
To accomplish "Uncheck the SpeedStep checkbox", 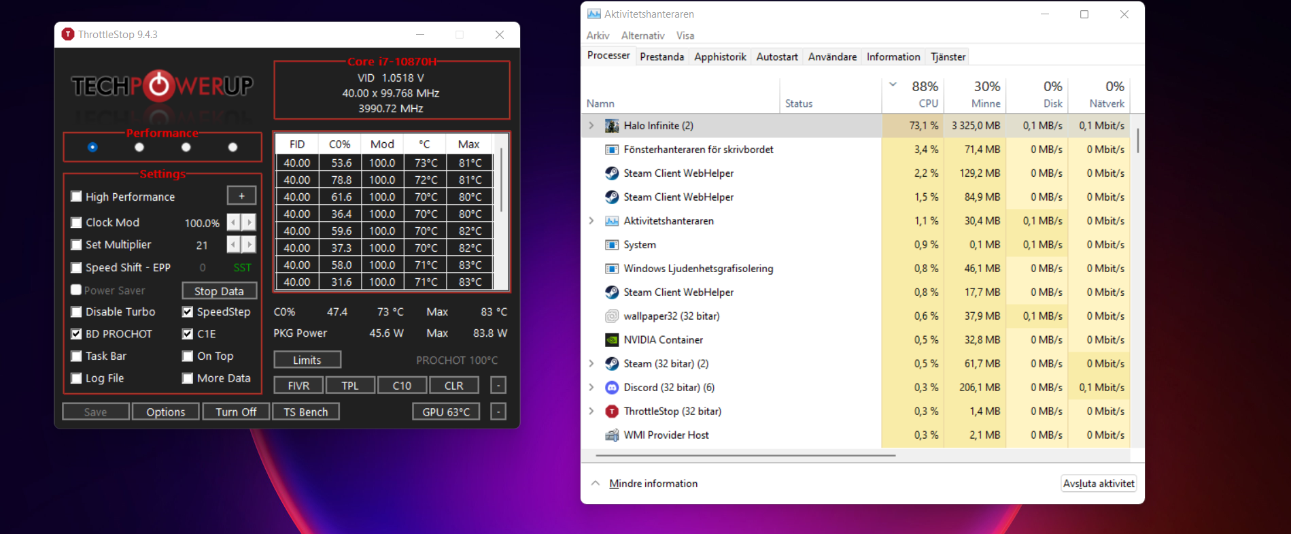I will point(188,312).
